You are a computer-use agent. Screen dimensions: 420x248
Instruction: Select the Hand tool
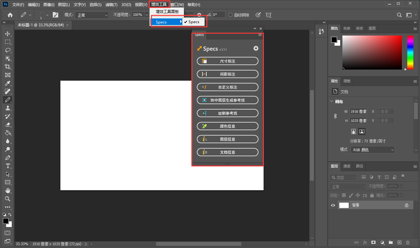pos(8,191)
